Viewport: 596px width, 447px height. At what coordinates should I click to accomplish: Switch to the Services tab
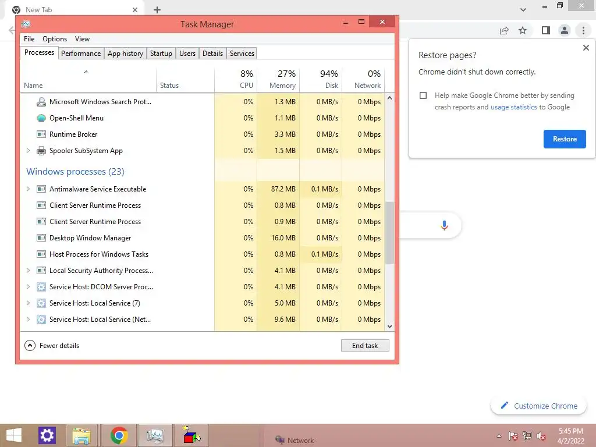pyautogui.click(x=242, y=54)
